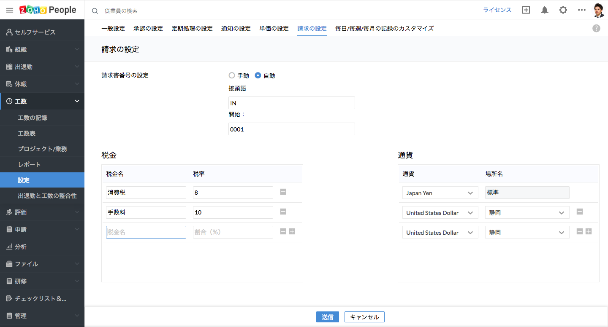Open the ライセンス link
Screen dimensions: 608x327
point(497,10)
